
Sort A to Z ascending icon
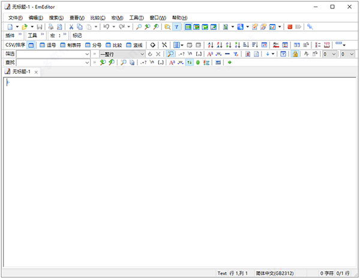point(211,45)
